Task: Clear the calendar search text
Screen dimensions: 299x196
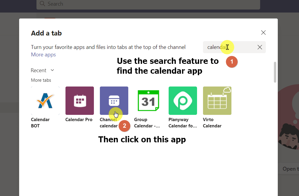Action: tap(260, 47)
